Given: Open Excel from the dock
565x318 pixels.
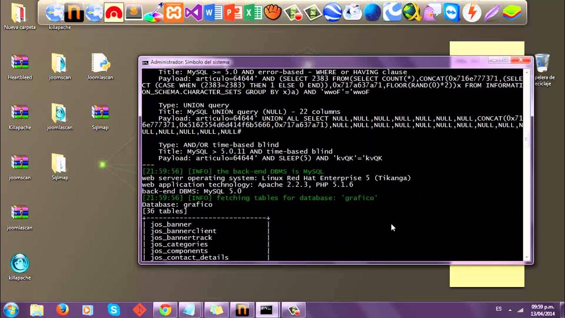Looking at the screenshot, I should pyautogui.click(x=253, y=13).
